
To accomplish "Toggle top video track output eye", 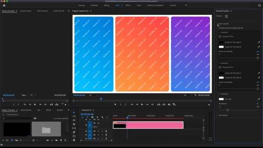I will click(x=98, y=120).
